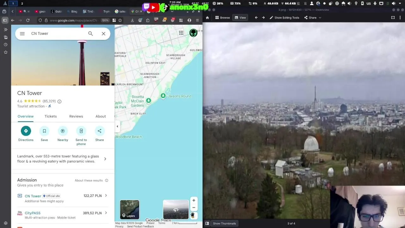This screenshot has height=228, width=405.
Task: Open Gwenview kebab options menu
Action: click(x=401, y=18)
